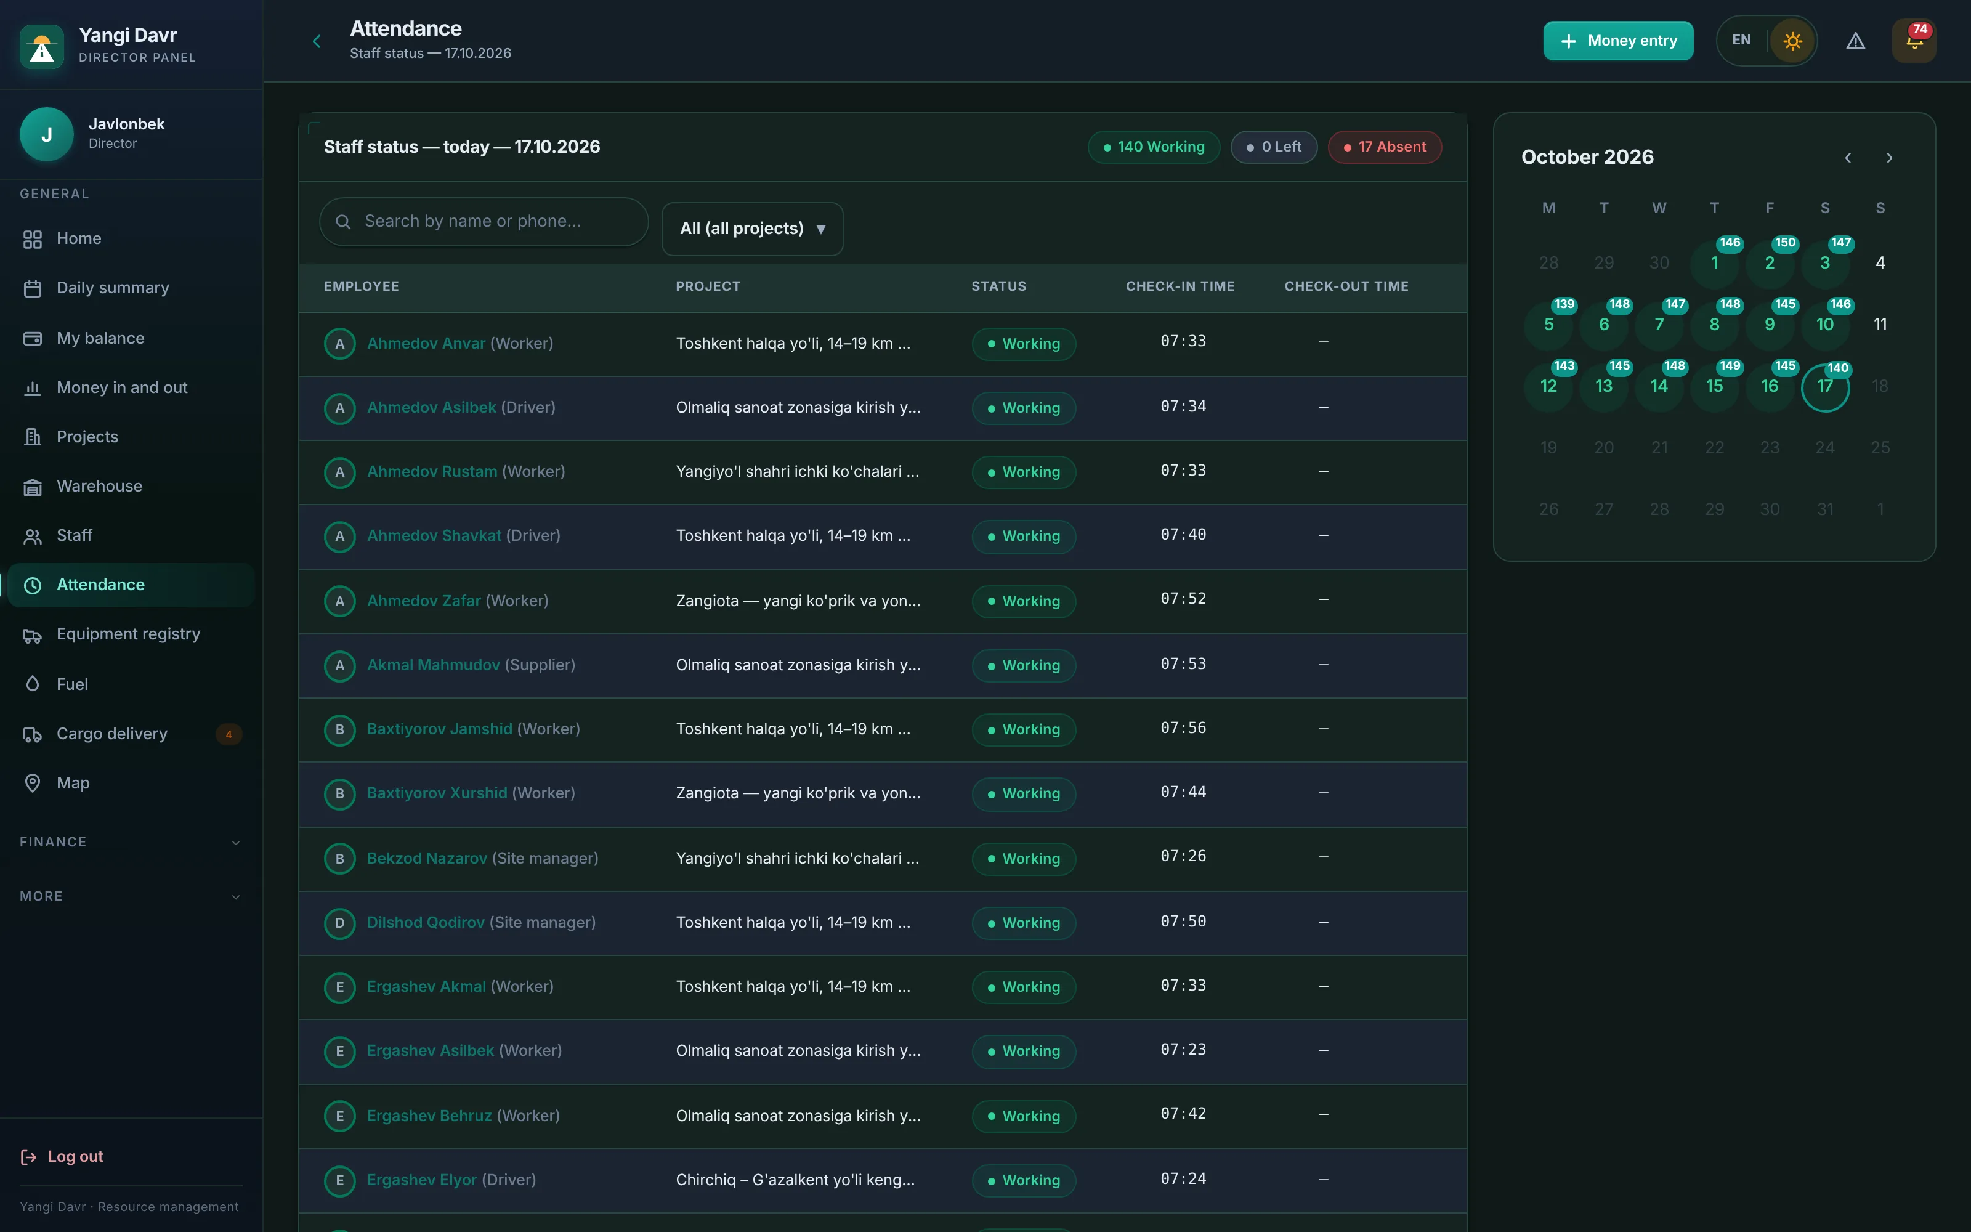Click the Cargo delivery icon
The height and width of the screenshot is (1232, 1971).
(33, 734)
